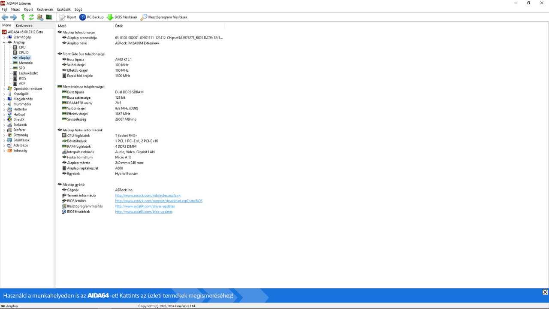This screenshot has width=549, height=309.
Task: Select the CPU item in the tree
Action: pos(22,47)
